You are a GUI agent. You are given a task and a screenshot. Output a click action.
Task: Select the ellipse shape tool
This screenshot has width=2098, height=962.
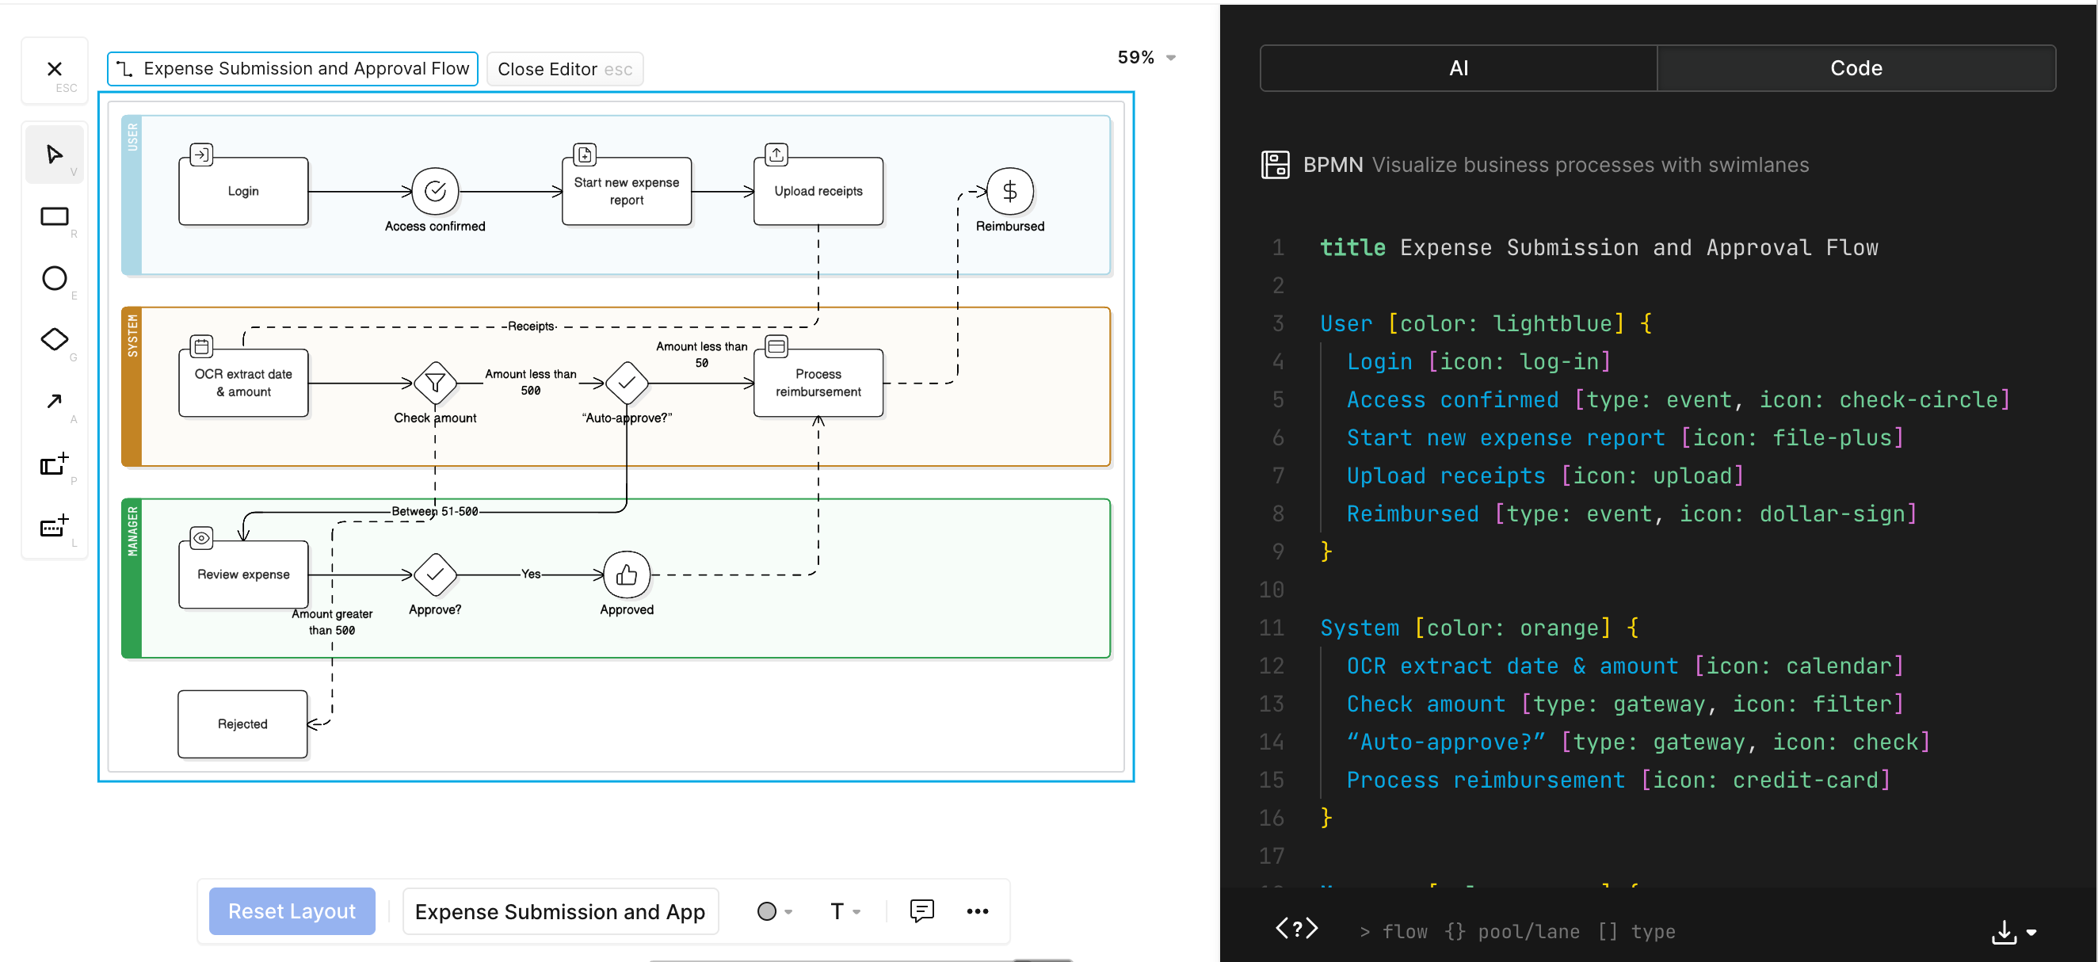click(54, 278)
